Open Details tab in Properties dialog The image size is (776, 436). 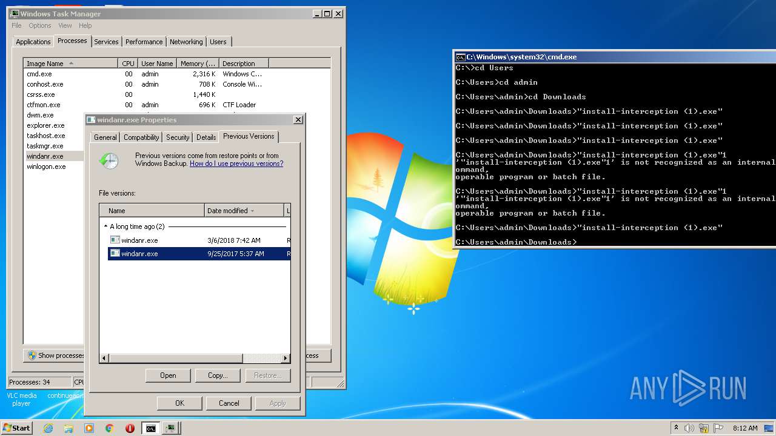pos(206,137)
